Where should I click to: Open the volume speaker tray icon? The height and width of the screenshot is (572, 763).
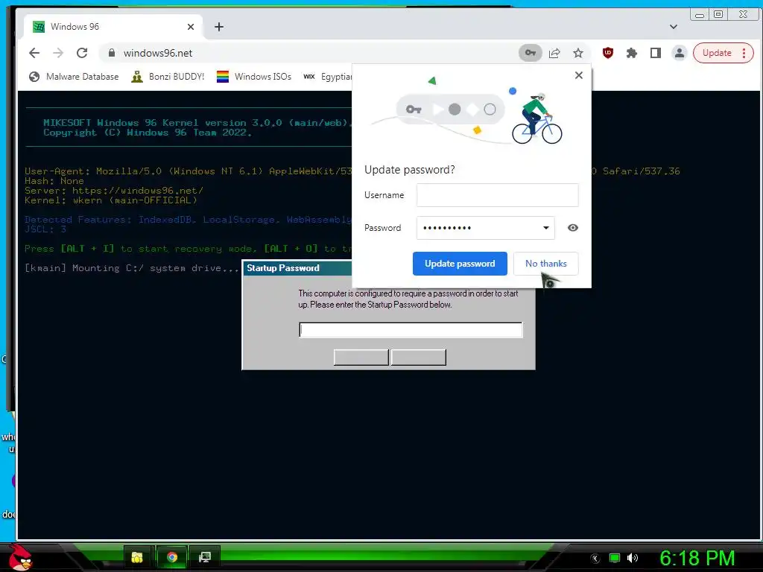click(633, 558)
